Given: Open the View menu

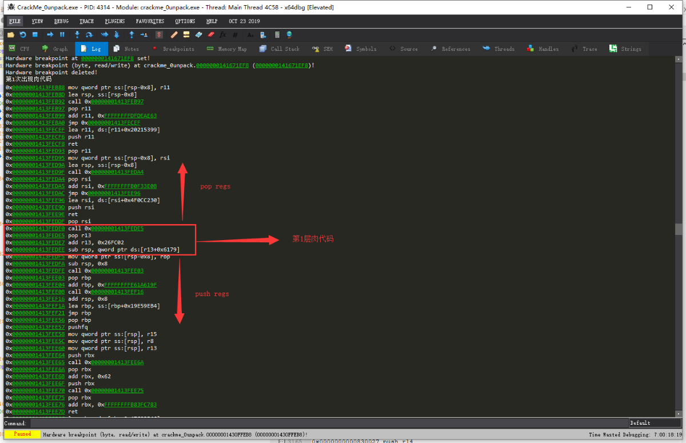Looking at the screenshot, I should [38, 21].
